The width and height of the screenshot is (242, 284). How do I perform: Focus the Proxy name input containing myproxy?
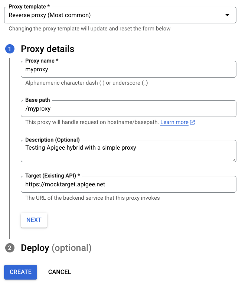click(x=128, y=69)
